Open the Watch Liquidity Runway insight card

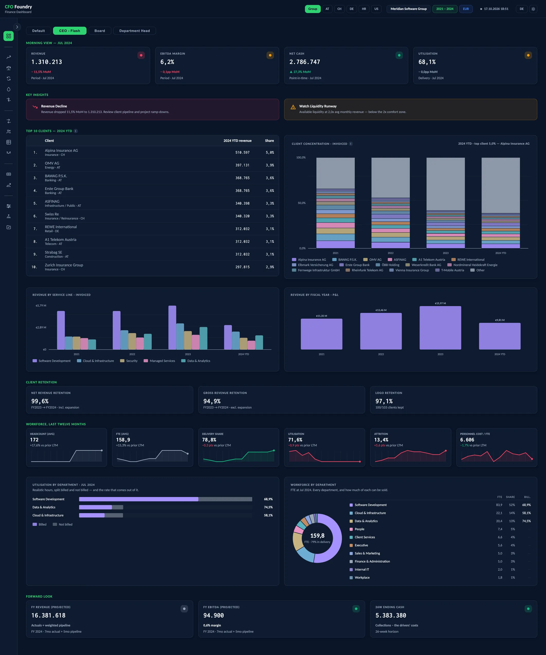(411, 110)
